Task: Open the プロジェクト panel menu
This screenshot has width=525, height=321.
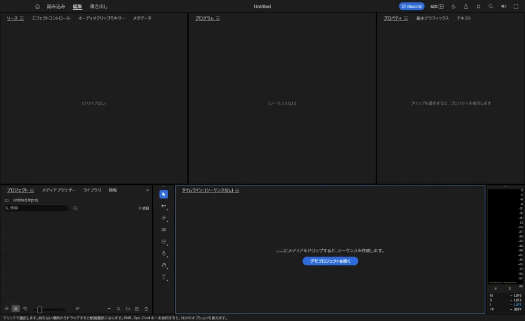Action: point(32,190)
